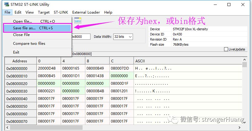Click address row 0x08000070

[21, 121]
